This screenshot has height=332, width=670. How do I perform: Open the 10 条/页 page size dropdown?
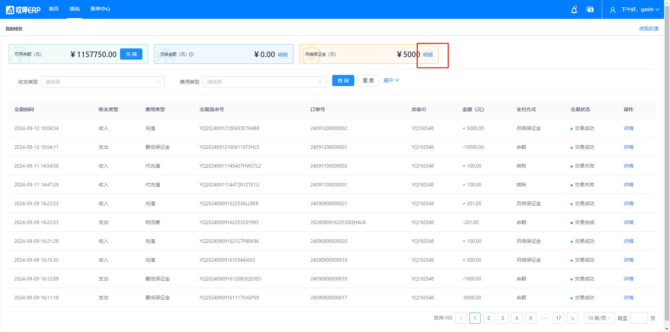point(599,318)
